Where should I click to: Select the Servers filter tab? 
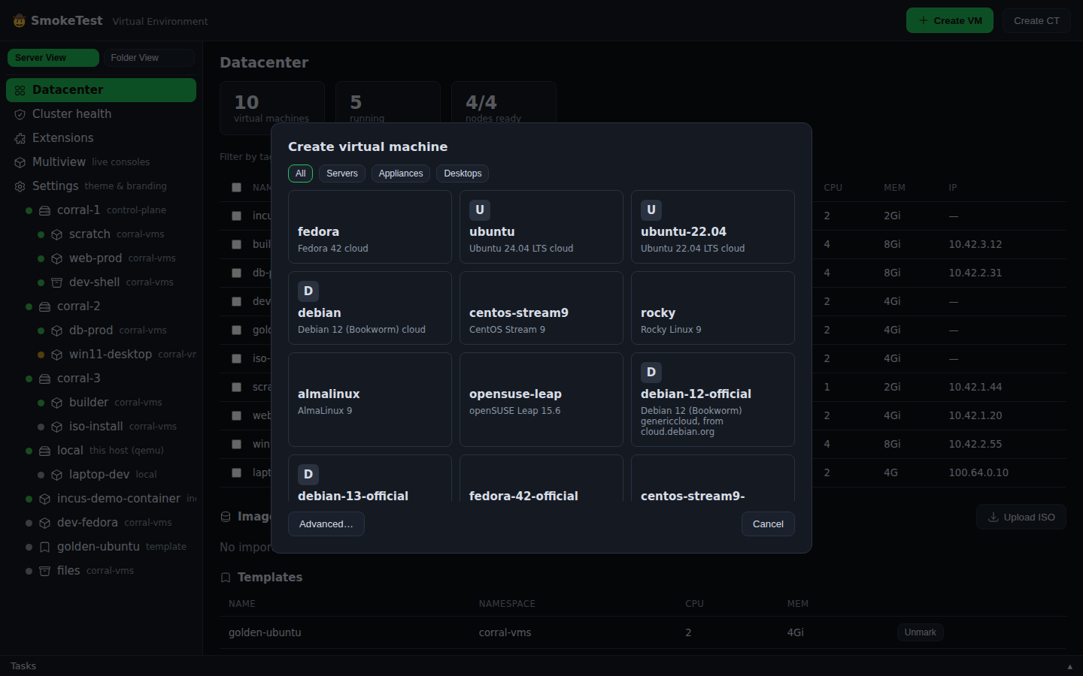pyautogui.click(x=342, y=174)
